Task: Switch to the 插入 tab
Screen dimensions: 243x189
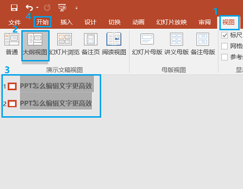Action: pos(66,22)
